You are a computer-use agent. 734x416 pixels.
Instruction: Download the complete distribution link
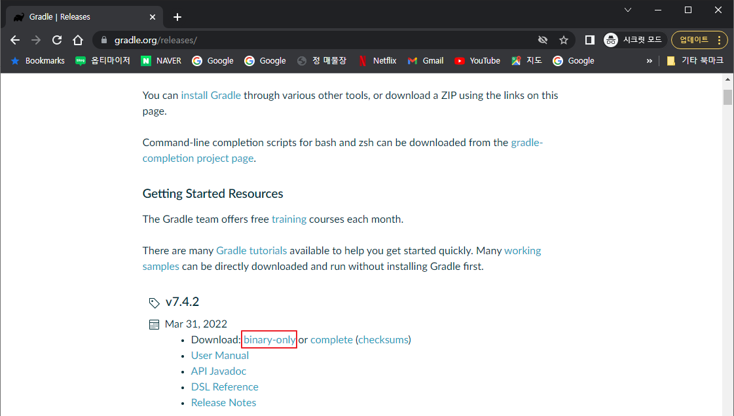[331, 339]
